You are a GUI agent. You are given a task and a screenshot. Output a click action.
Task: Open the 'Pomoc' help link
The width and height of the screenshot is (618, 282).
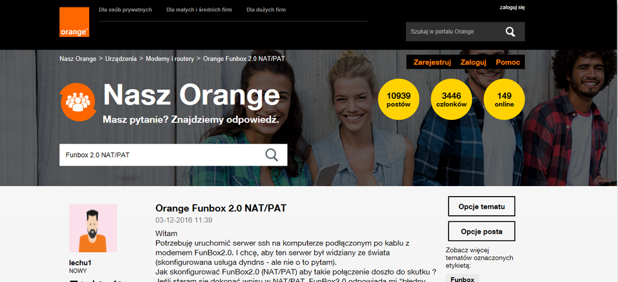pos(508,62)
